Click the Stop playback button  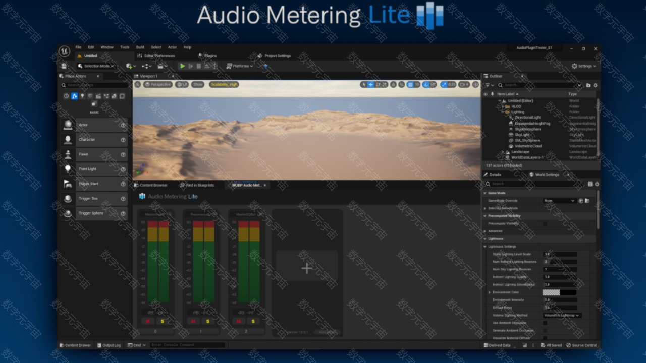pyautogui.click(x=199, y=66)
